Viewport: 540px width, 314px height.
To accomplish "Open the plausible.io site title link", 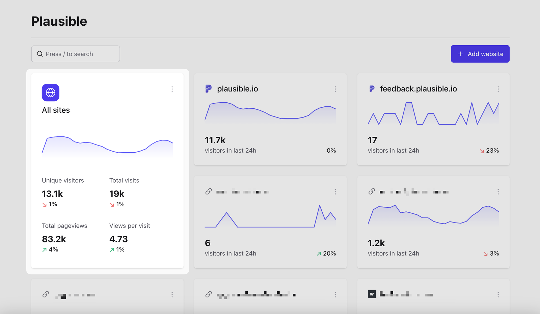I will click(x=237, y=89).
